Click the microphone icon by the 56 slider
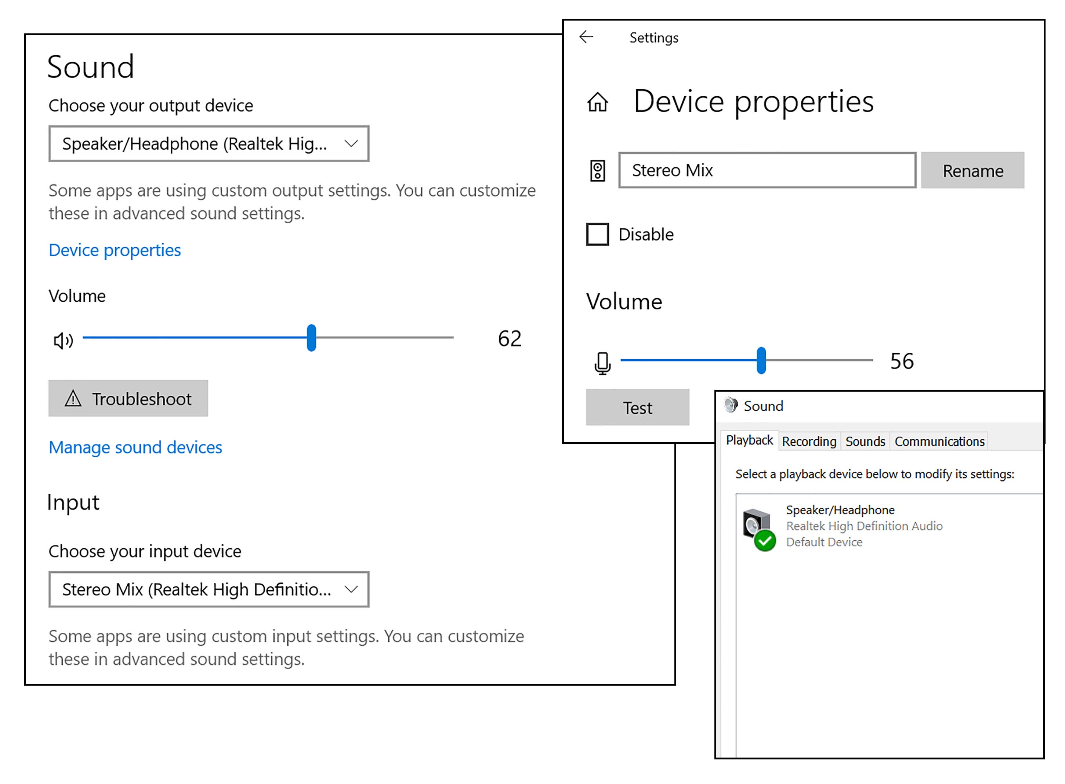Image resolution: width=1065 pixels, height=784 pixels. (602, 363)
